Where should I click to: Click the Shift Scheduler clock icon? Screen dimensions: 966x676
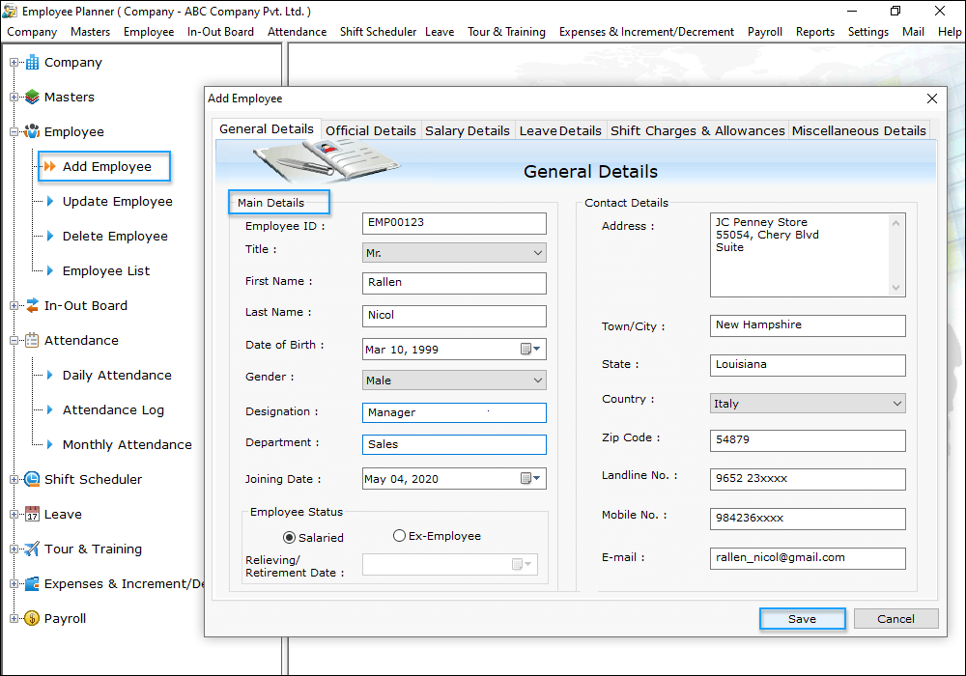[32, 479]
